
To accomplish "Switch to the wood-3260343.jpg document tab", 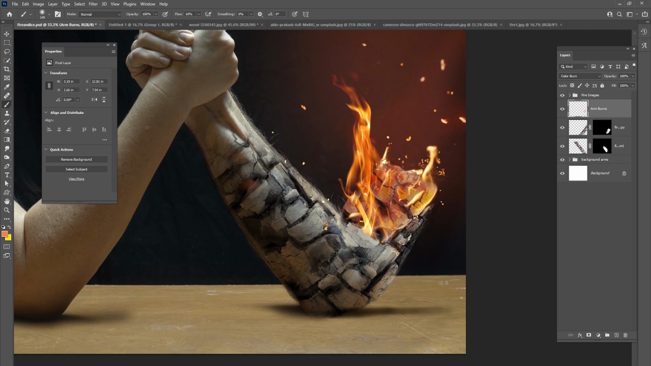I will coord(223,24).
